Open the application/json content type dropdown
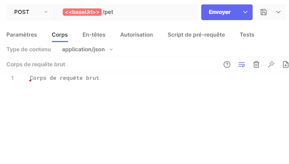 [87, 49]
